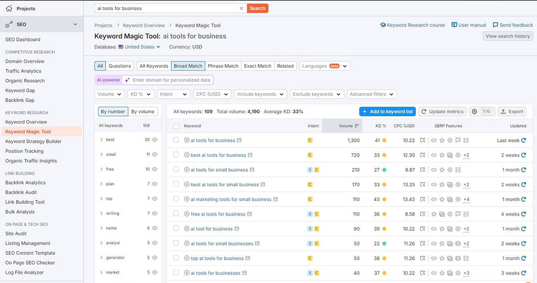Add "best ai tools for small business" via plus icon

[x=187, y=184]
